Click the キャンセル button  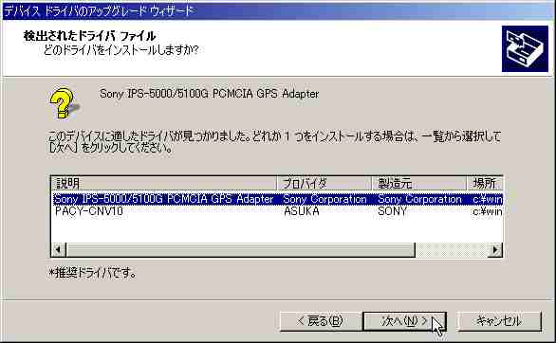(x=499, y=321)
